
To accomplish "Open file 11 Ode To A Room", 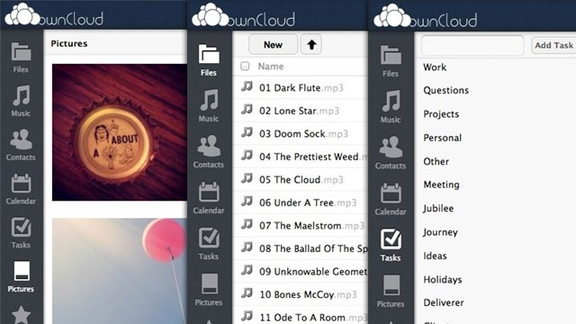I will (x=313, y=318).
